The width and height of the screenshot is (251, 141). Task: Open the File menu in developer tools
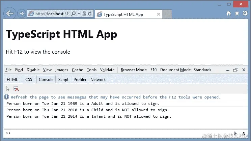coord(8,70)
